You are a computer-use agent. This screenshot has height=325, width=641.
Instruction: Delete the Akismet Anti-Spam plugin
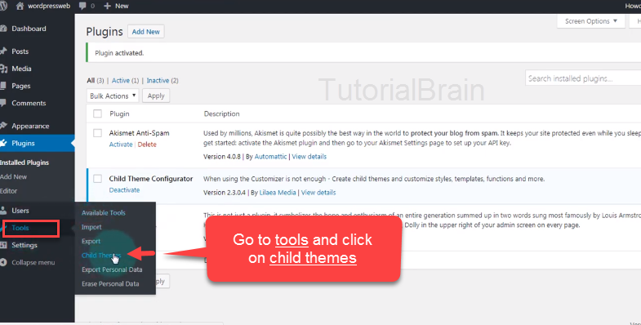coord(147,145)
